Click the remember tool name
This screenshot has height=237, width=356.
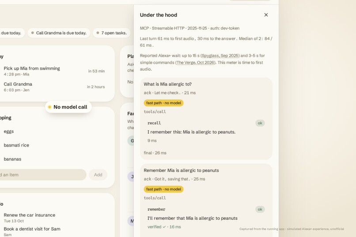point(156,209)
